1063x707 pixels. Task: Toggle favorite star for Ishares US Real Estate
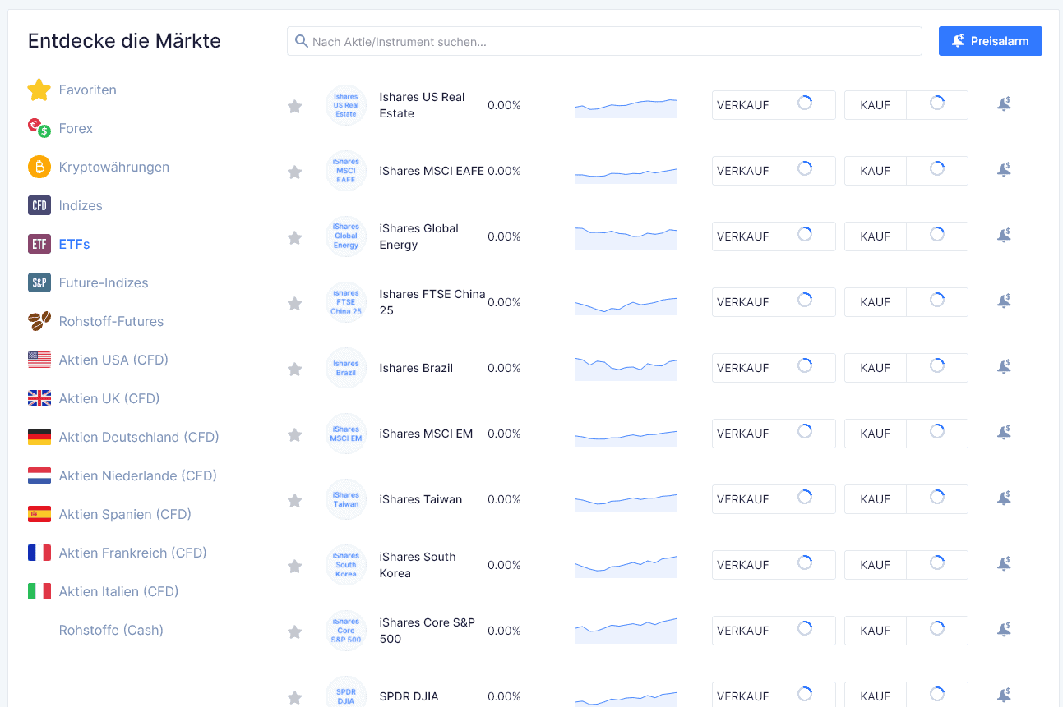[x=294, y=106]
